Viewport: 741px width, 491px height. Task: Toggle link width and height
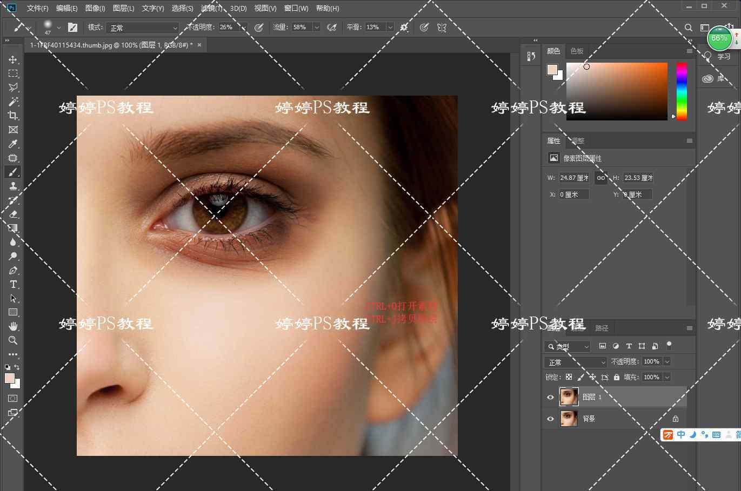pos(601,178)
